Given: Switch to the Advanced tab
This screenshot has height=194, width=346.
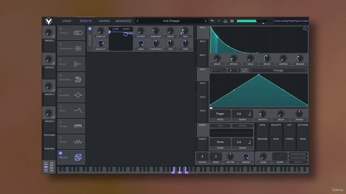Looking at the screenshot, I should (123, 21).
